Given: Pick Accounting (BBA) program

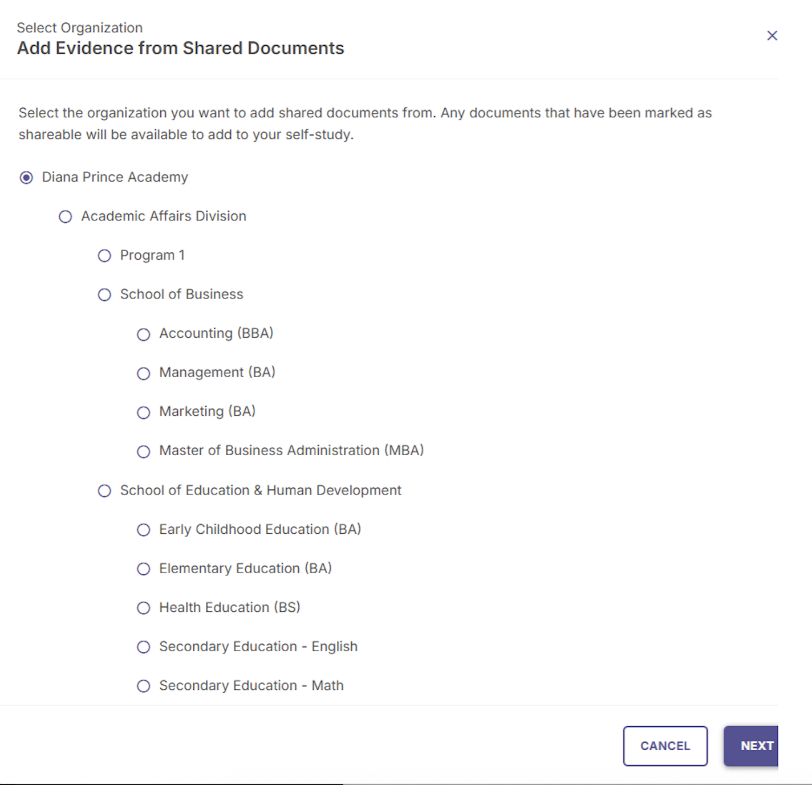Looking at the screenshot, I should [x=143, y=334].
